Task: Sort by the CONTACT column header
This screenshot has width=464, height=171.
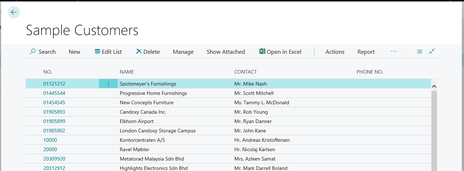Action: coord(246,72)
